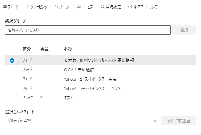Select the テスト group row
The height and width of the screenshot is (135, 201).
[x=100, y=98]
